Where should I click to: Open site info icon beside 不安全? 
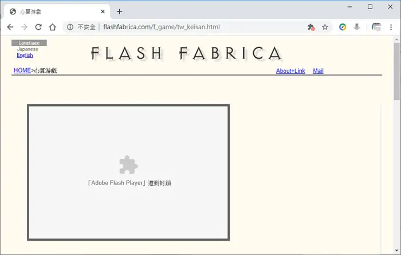[70, 27]
